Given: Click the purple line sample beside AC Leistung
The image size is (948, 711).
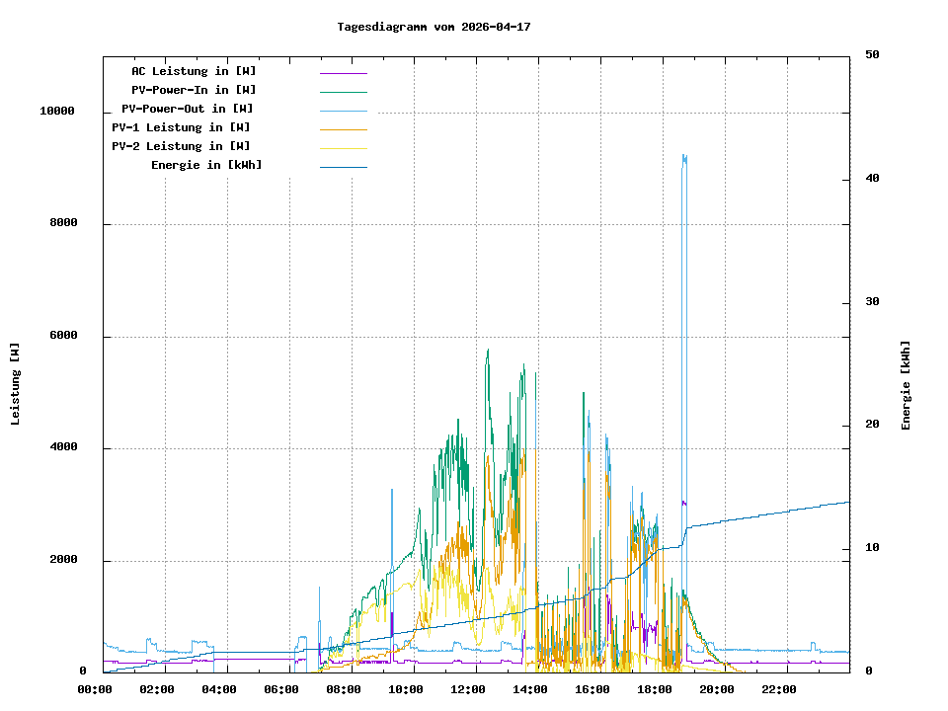Looking at the screenshot, I should coord(343,73).
